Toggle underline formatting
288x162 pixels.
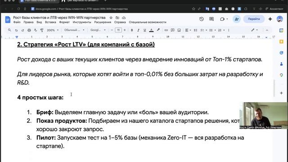pyautogui.click(x=144, y=30)
